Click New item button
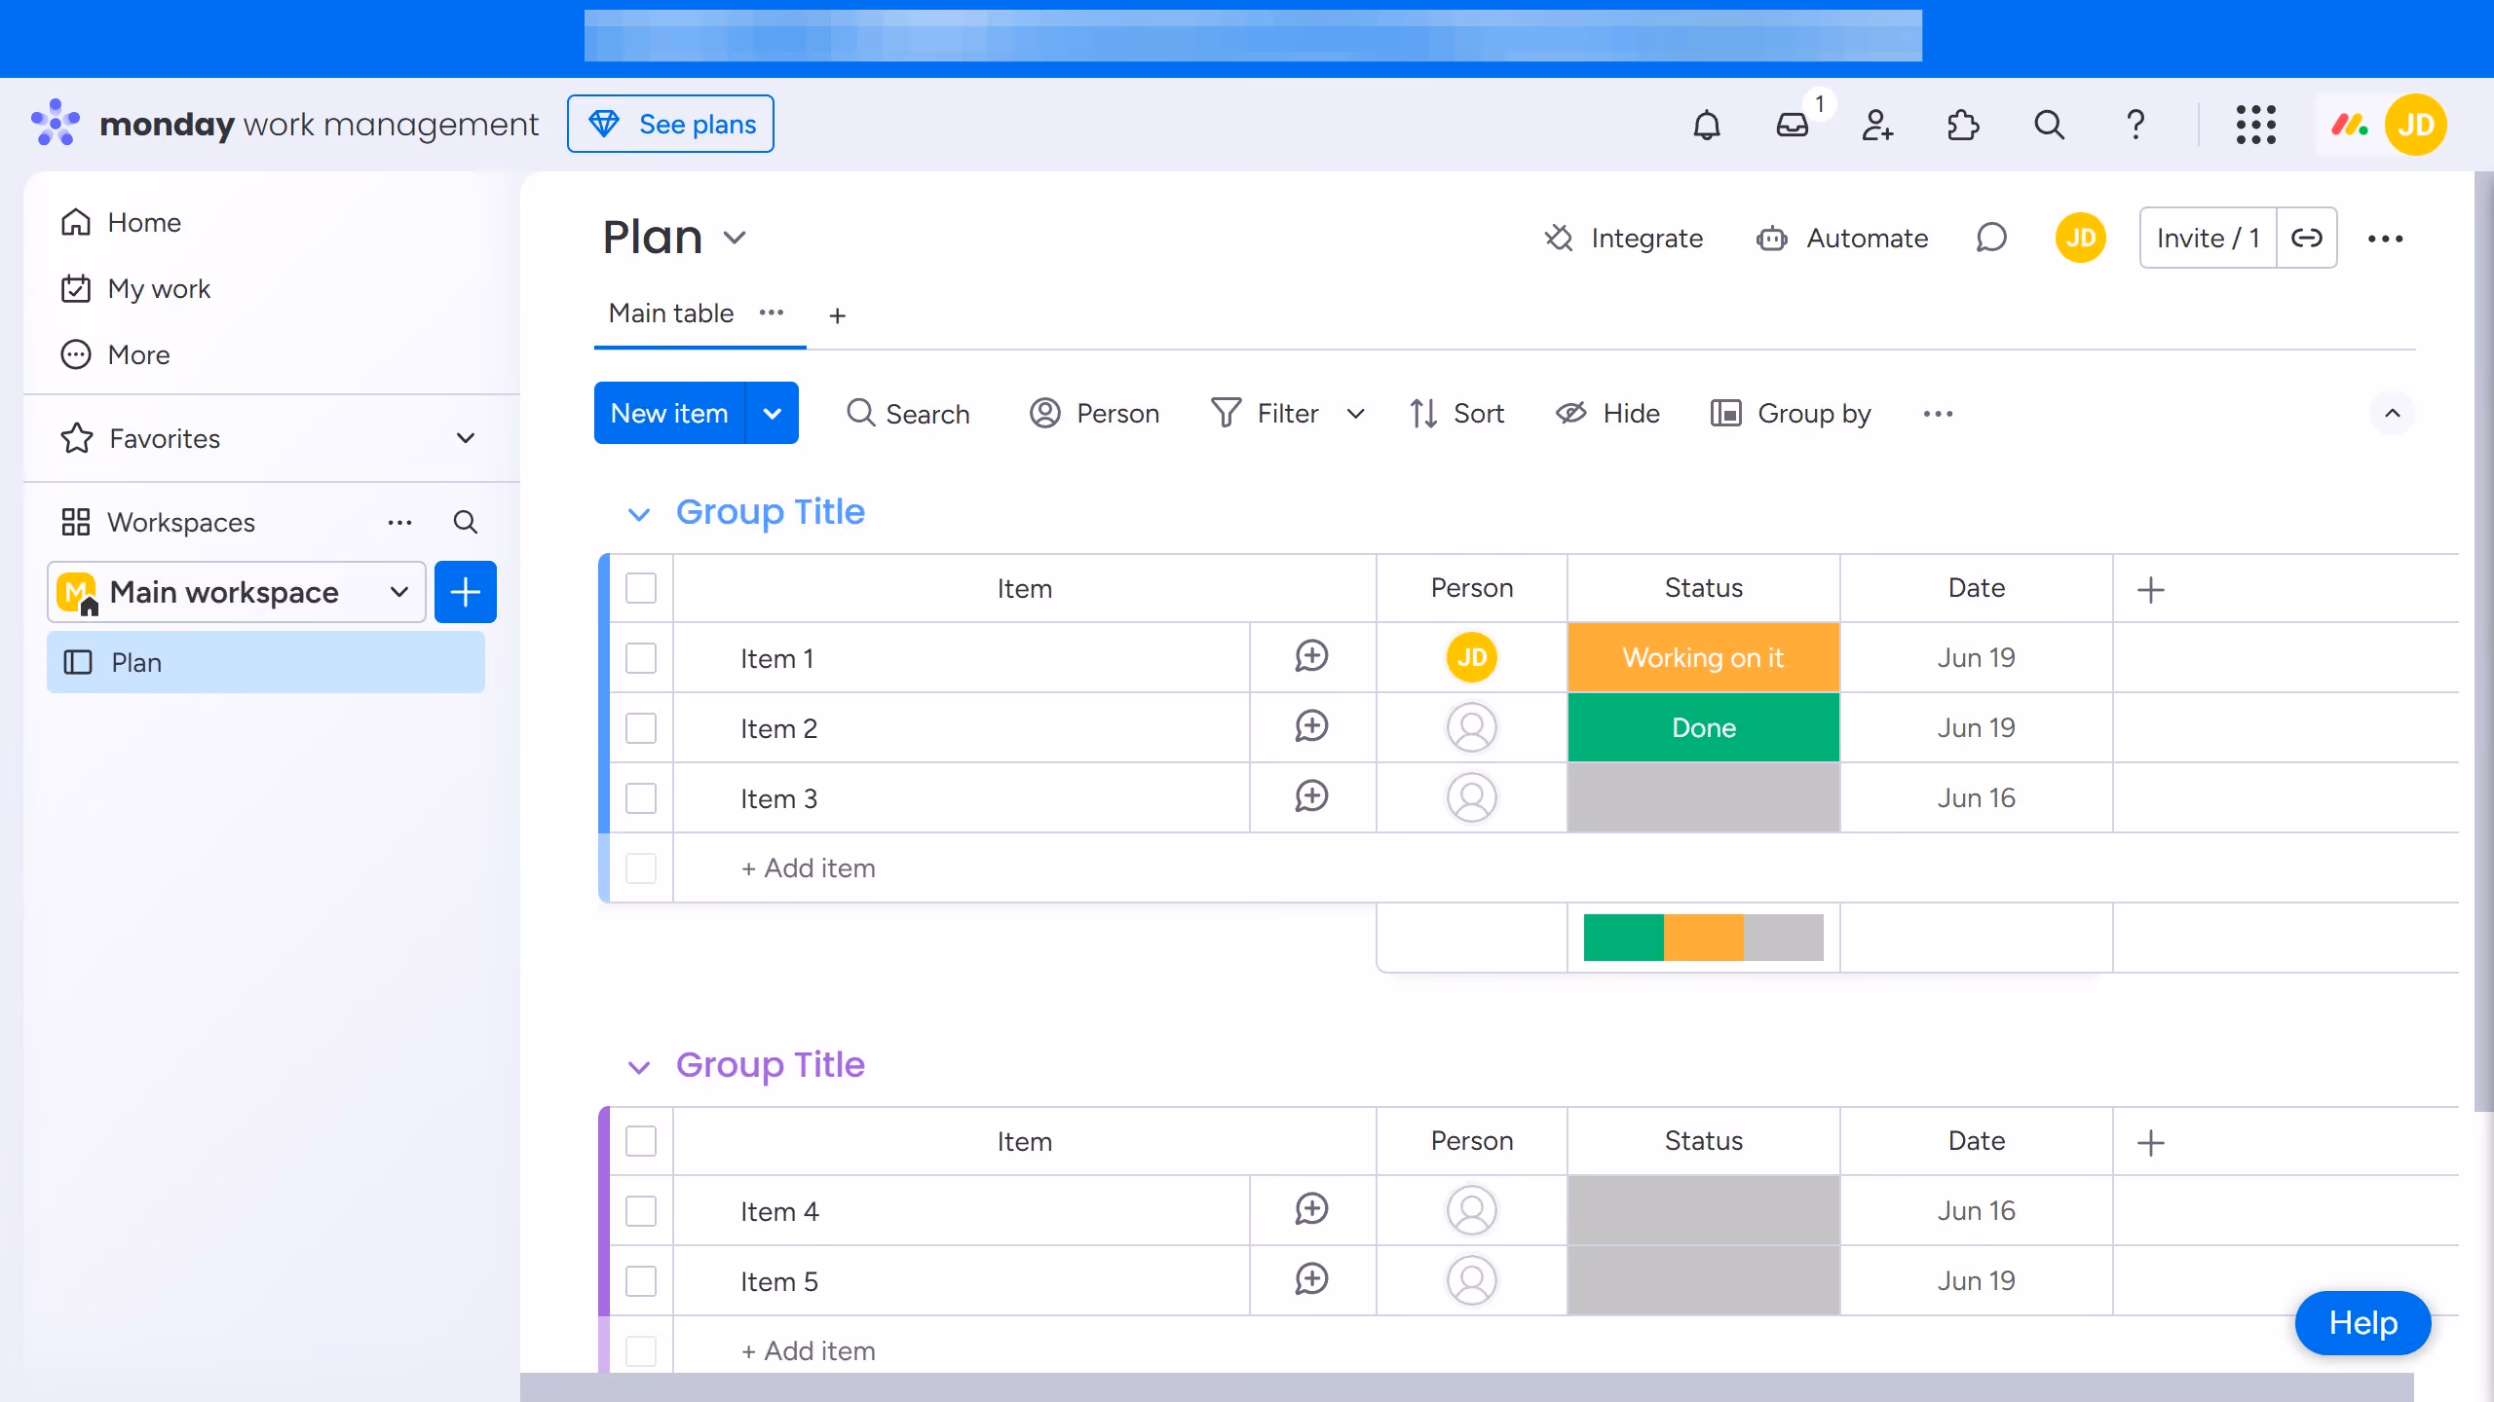Image resolution: width=2494 pixels, height=1402 pixels. pos(669,413)
